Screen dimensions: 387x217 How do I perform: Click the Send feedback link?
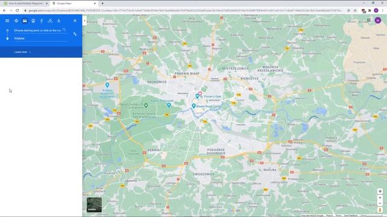[x=351, y=216]
